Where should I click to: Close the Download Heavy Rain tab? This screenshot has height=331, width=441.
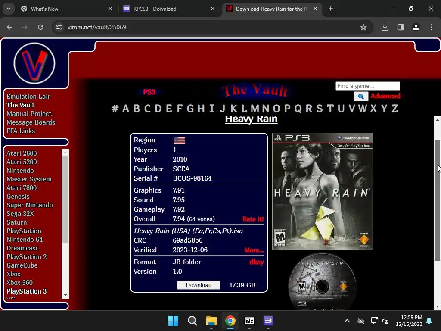tap(315, 9)
